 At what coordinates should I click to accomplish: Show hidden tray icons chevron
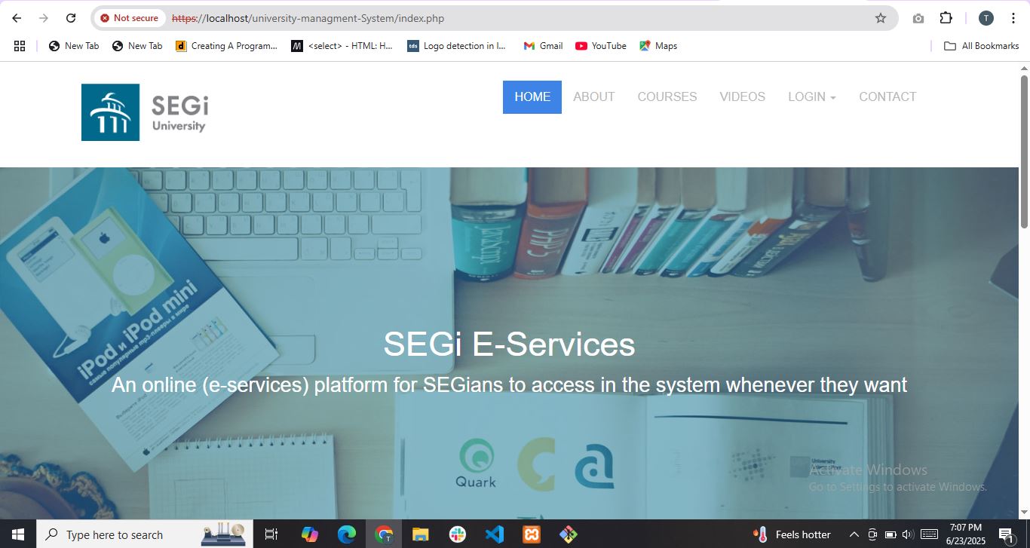[x=854, y=534]
